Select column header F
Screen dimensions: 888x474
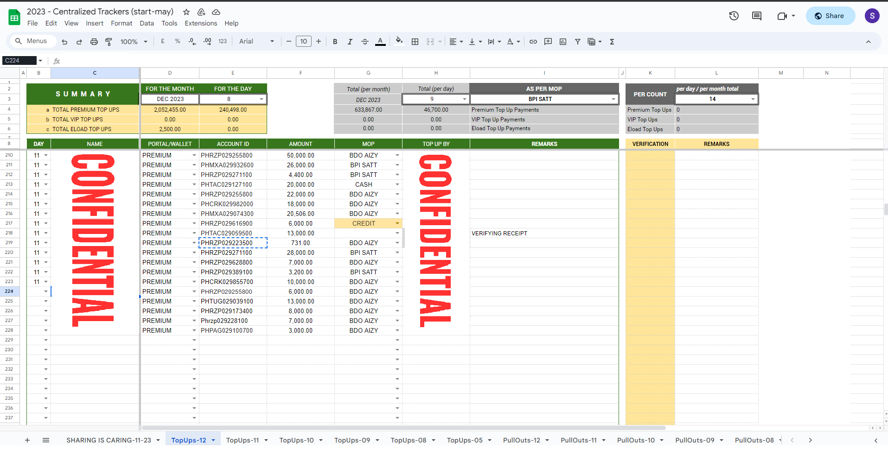300,73
